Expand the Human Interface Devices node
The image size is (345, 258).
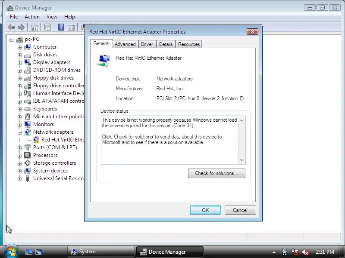(19, 94)
